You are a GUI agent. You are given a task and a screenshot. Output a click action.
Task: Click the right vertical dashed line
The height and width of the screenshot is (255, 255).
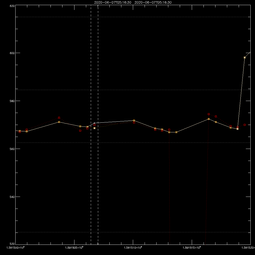pyautogui.click(x=98, y=125)
